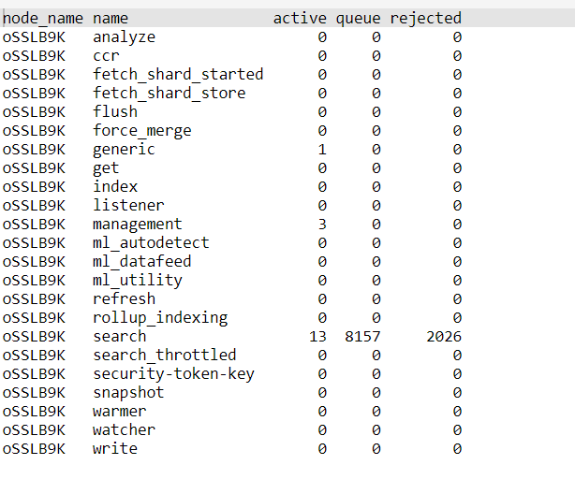Click the search active count 13
Image resolution: width=575 pixels, height=494 pixels.
pos(317,337)
